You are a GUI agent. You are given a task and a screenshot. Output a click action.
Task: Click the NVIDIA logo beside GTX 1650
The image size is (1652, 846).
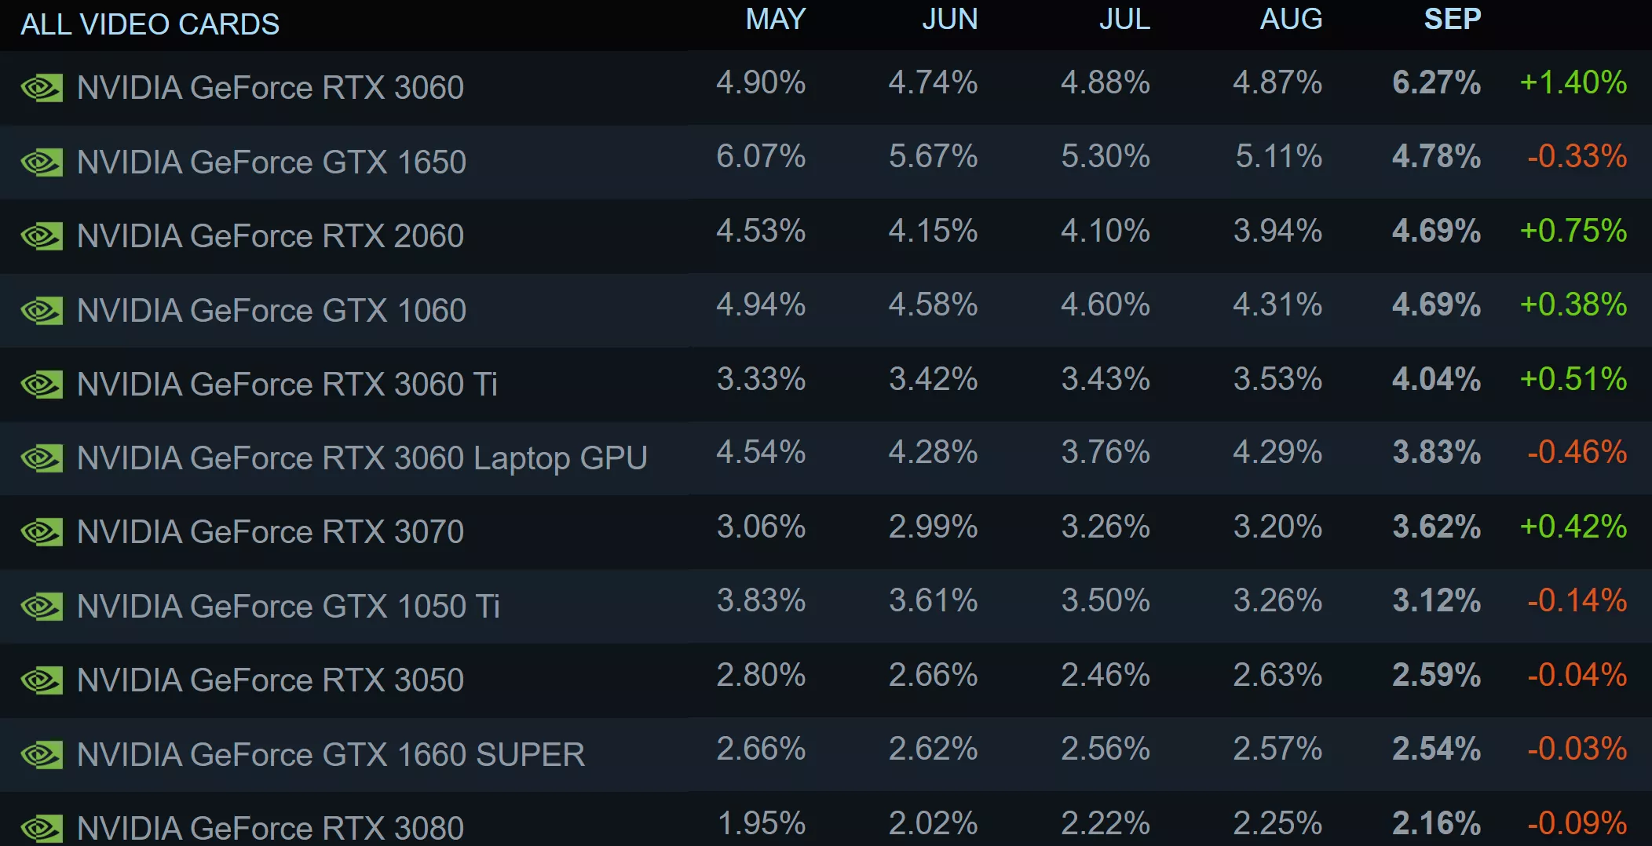[x=42, y=162]
